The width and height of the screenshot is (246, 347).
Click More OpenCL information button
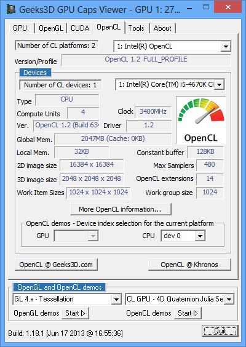click(x=121, y=209)
